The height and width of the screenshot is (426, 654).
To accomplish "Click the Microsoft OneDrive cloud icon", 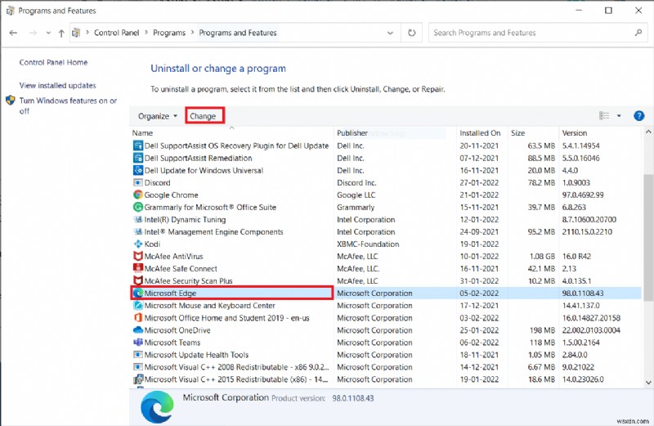I will coord(138,330).
